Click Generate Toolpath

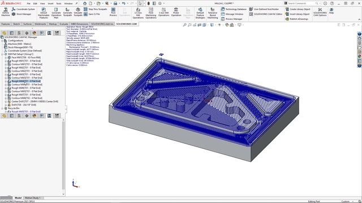67,12
